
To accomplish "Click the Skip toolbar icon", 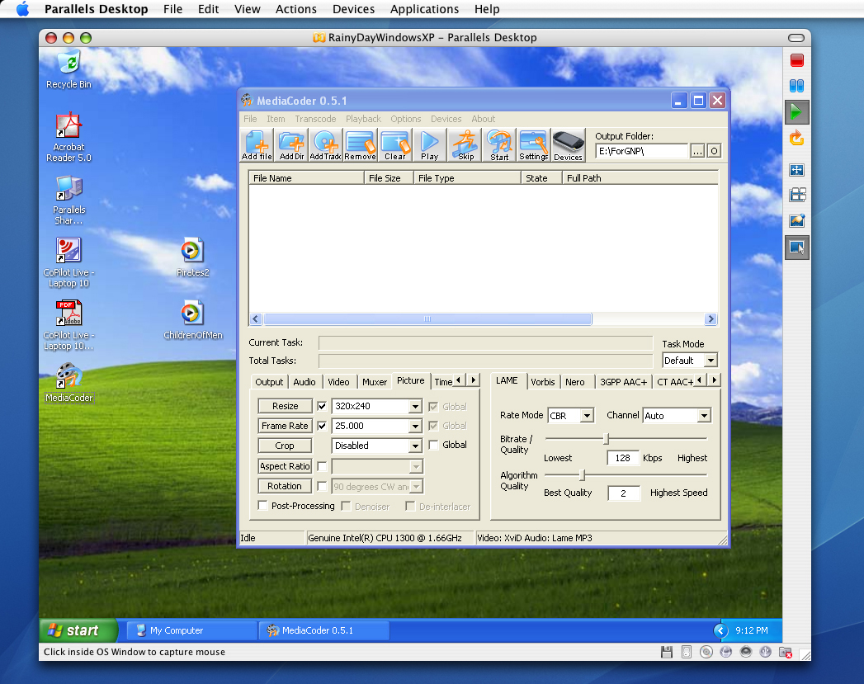I will [x=465, y=145].
